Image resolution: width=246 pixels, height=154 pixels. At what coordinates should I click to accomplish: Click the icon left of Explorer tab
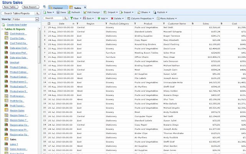click(x=45, y=7)
